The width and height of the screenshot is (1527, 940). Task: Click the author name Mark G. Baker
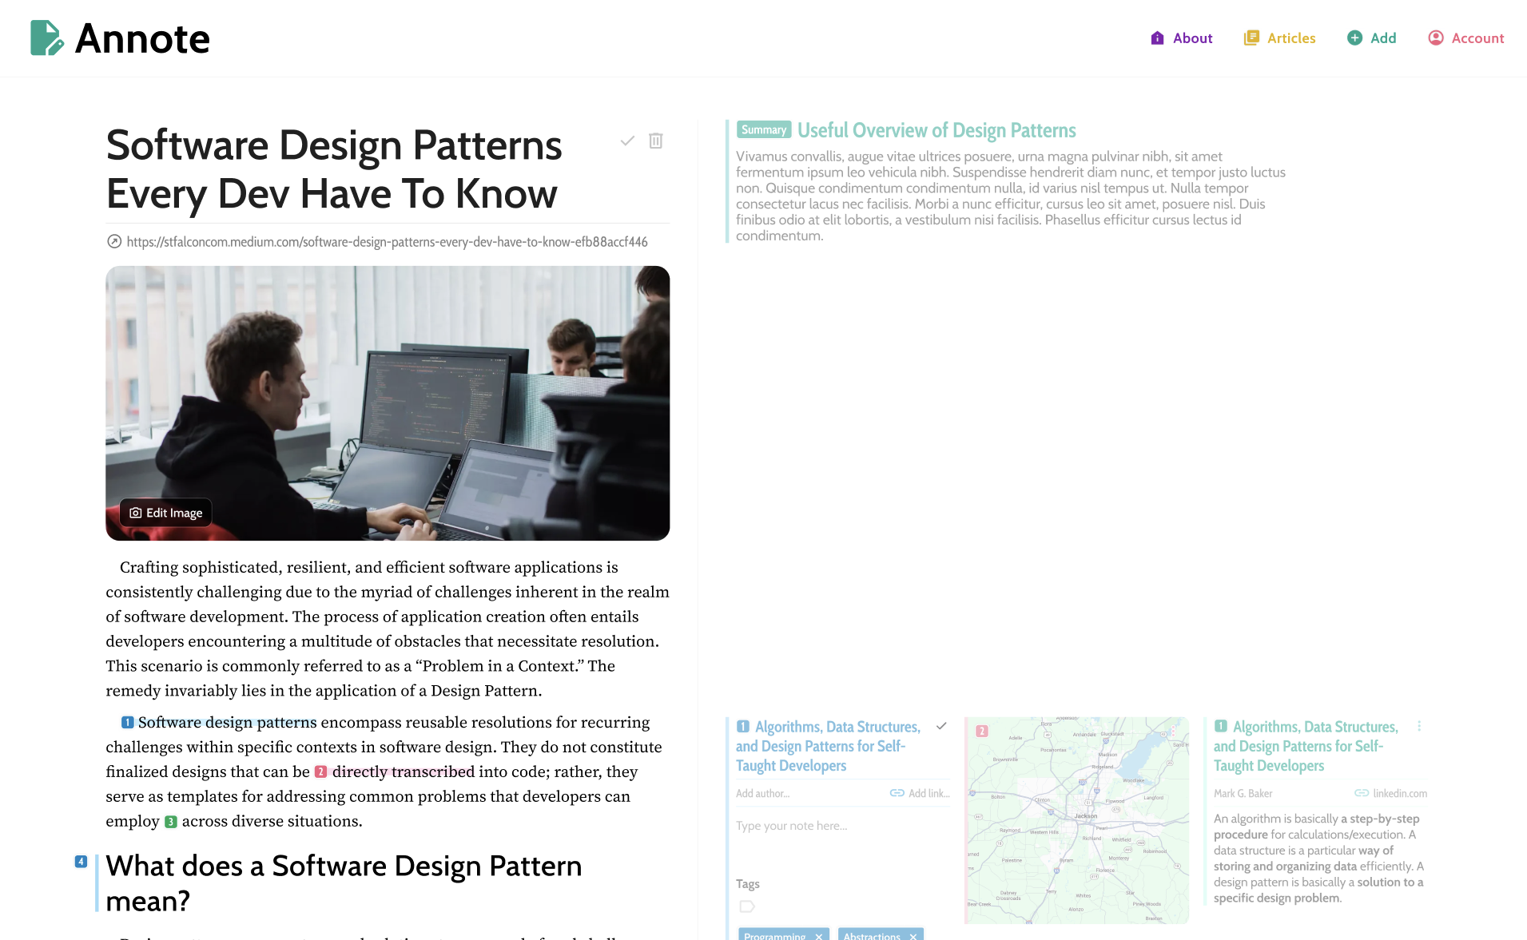click(1243, 793)
